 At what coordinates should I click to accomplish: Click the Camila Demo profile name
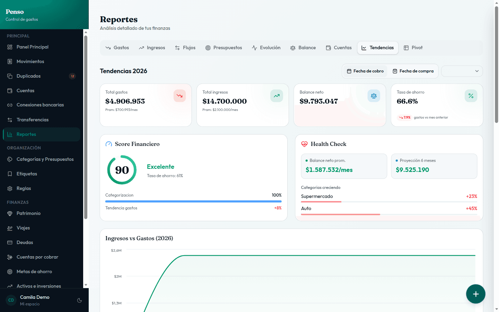pyautogui.click(x=35, y=297)
